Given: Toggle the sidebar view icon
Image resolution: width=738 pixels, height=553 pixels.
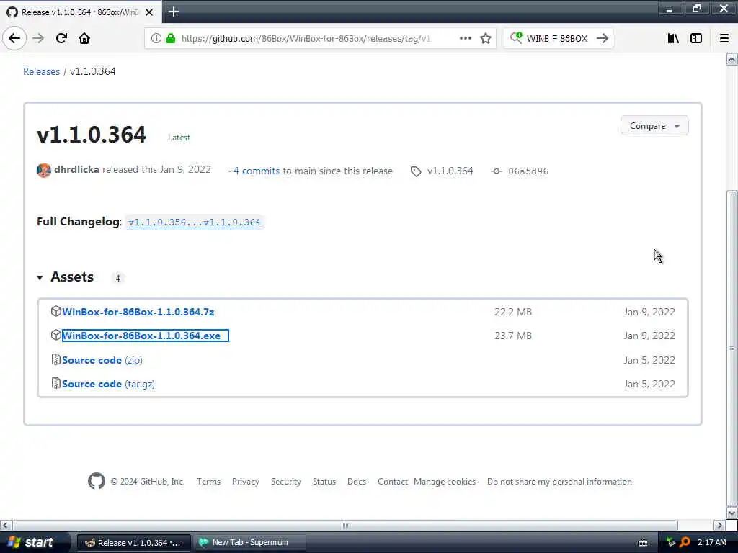Looking at the screenshot, I should (696, 39).
